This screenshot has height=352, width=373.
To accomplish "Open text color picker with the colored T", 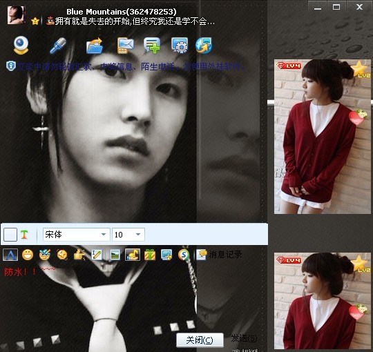I will [24, 235].
